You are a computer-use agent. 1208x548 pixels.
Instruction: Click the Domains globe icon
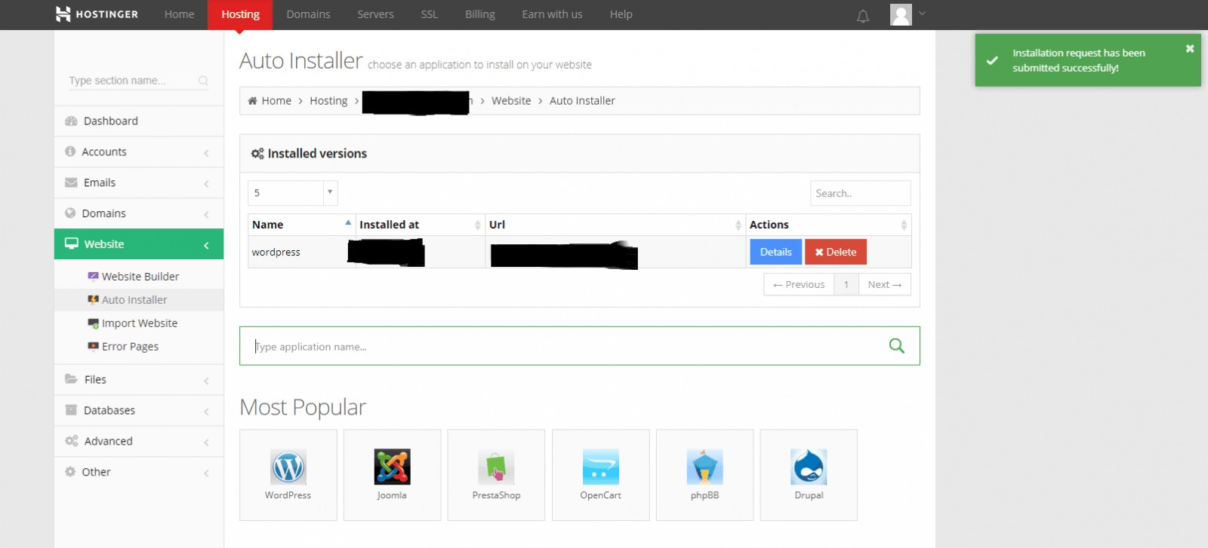tap(70, 213)
